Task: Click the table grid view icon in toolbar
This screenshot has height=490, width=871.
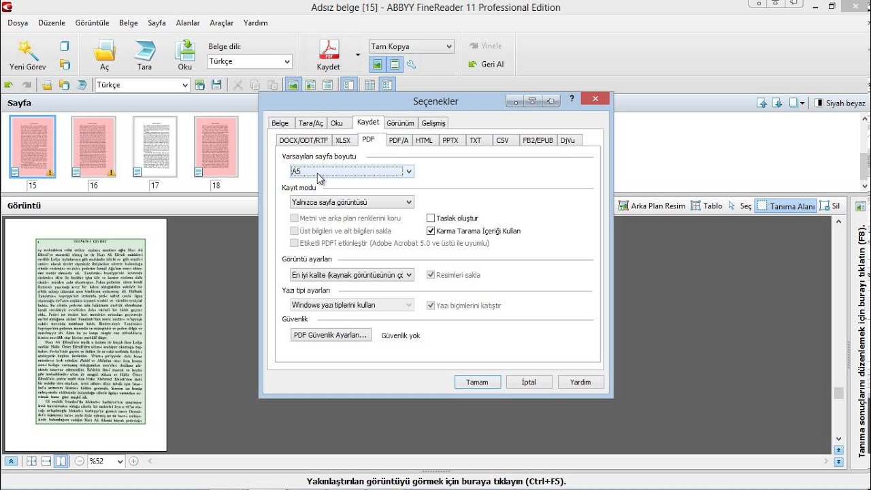Action: (369, 85)
